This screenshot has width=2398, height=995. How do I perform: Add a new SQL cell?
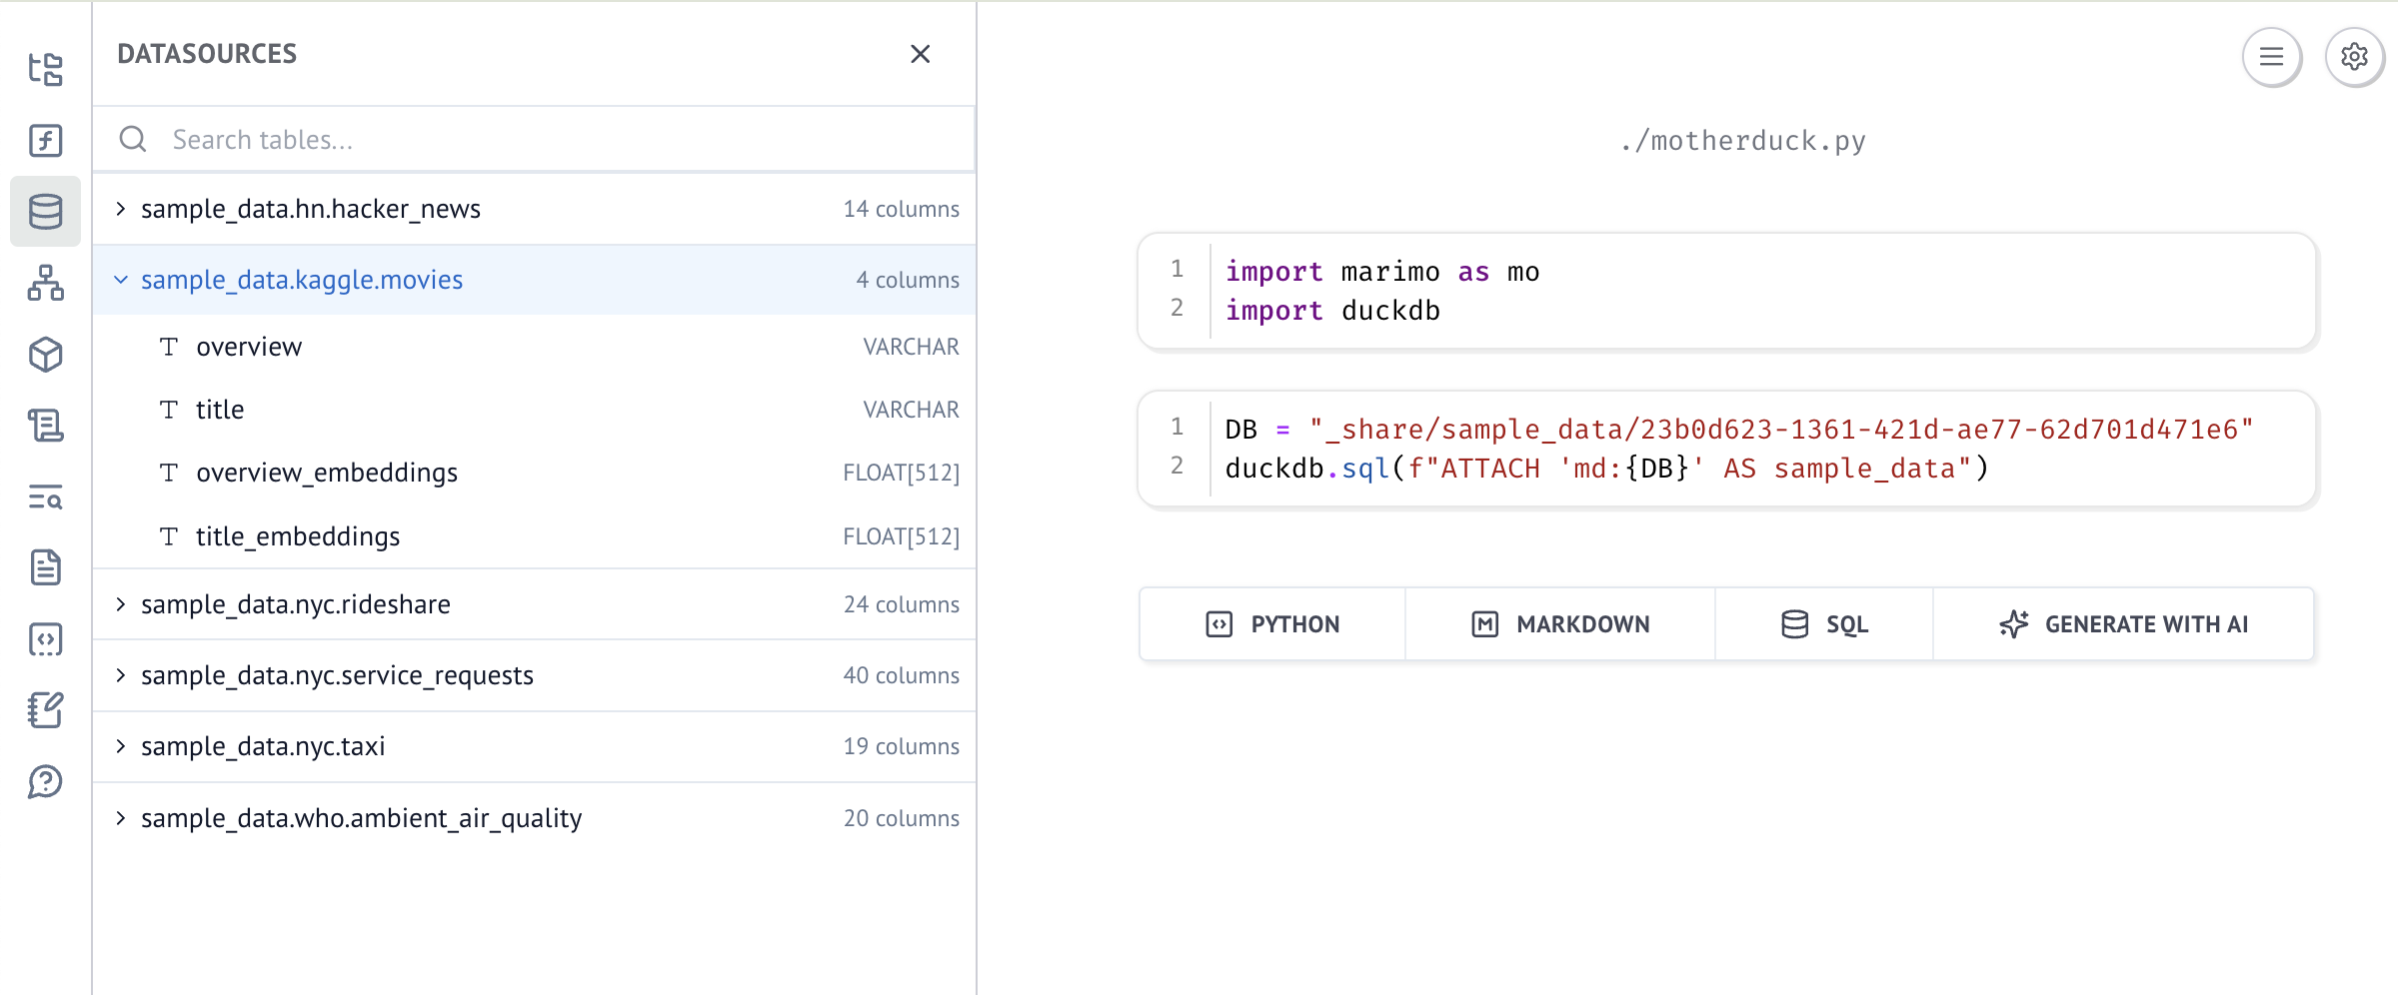pyautogui.click(x=1824, y=624)
